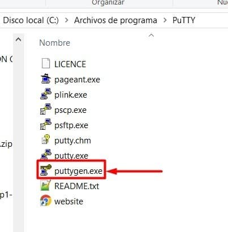
Task: Click the pageant.exe icon
Action: [x=46, y=78]
